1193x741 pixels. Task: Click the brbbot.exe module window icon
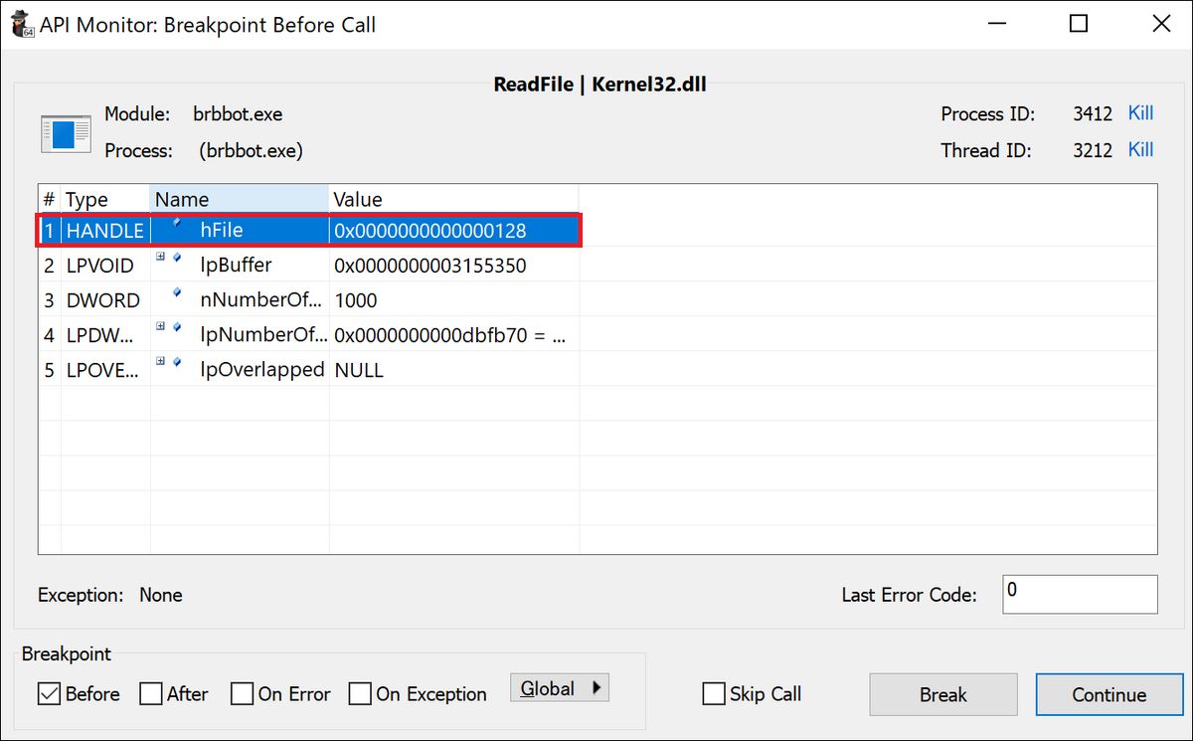coord(66,131)
